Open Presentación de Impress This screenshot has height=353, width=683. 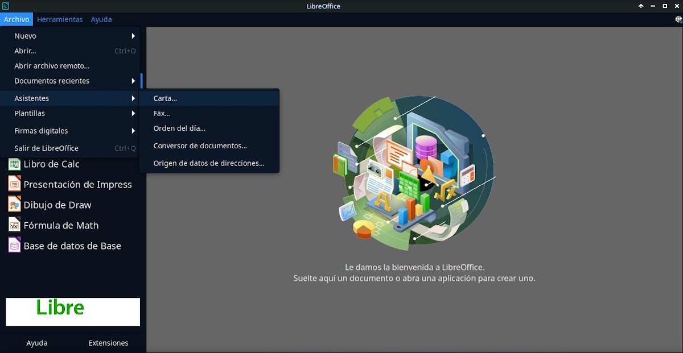[77, 184]
